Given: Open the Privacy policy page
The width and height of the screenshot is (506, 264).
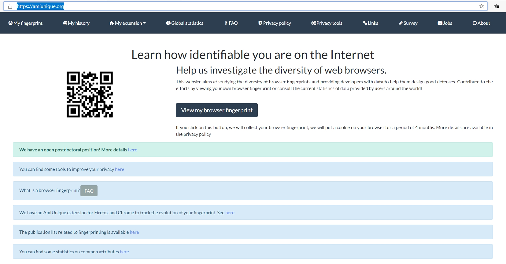Looking at the screenshot, I should coord(275,23).
